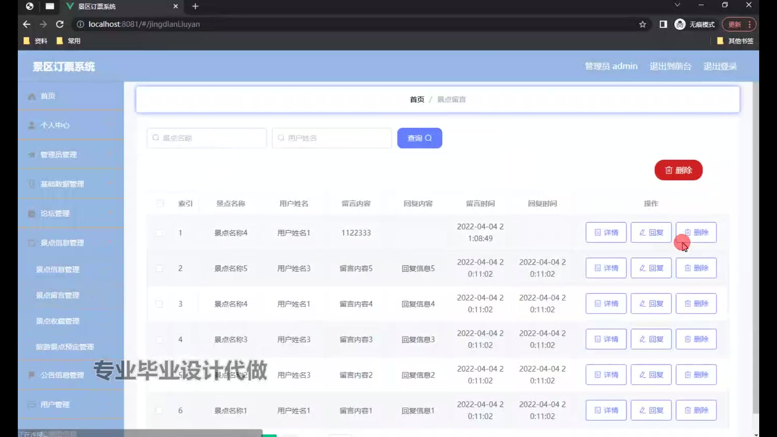Reload the page with the refresh icon

[x=60, y=24]
